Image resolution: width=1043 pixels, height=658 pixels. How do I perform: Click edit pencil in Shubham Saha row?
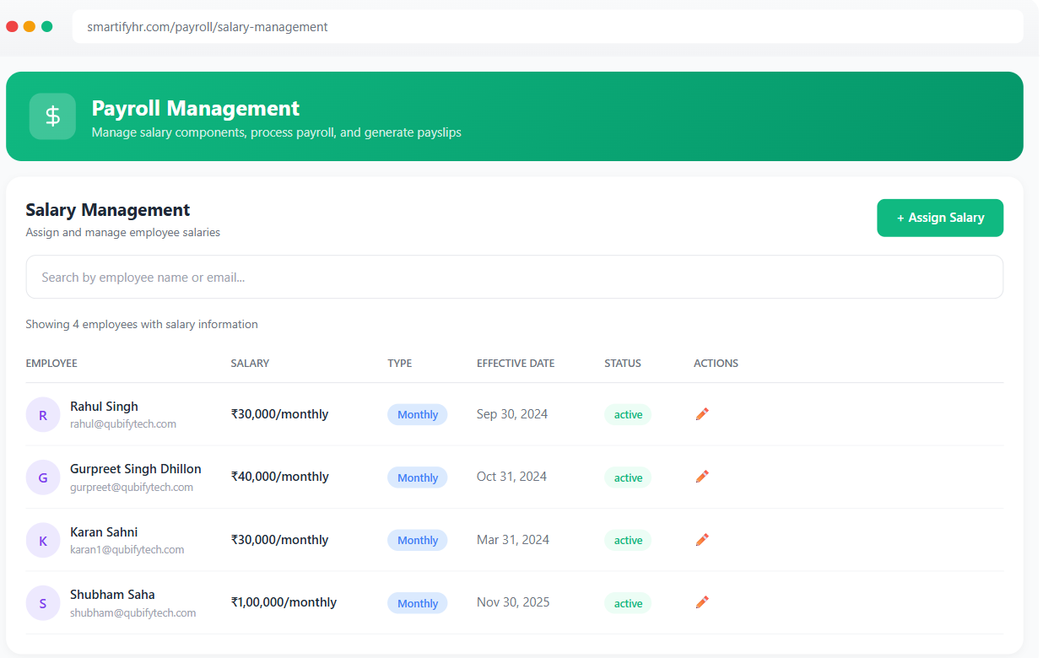tap(702, 602)
